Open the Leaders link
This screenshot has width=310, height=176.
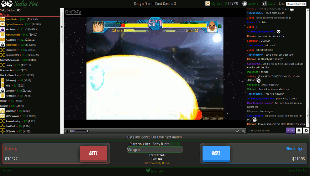253,3
